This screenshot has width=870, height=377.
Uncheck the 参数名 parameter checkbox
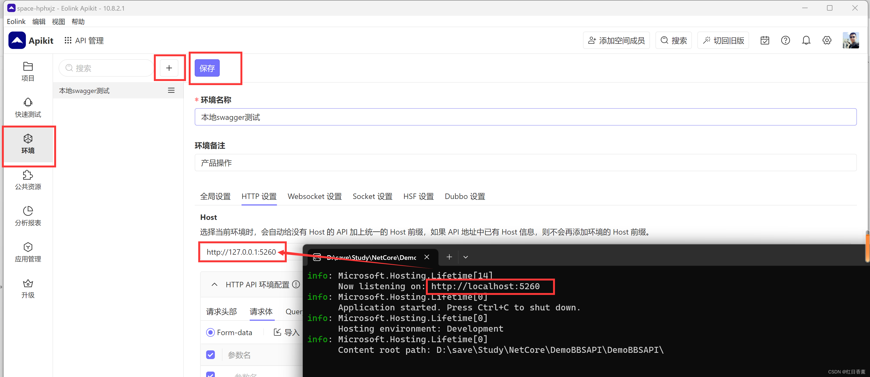click(x=210, y=355)
